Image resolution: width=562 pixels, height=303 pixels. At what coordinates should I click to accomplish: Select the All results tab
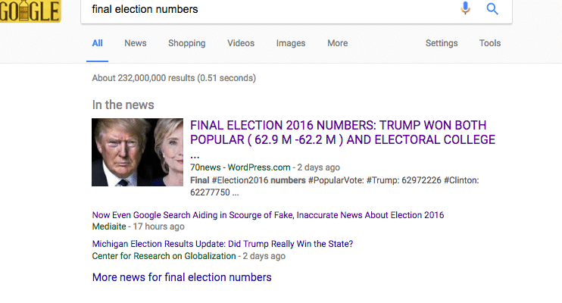click(97, 43)
